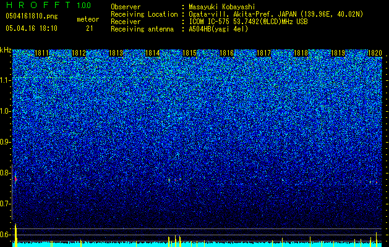Click the 1816 time marker
The height and width of the screenshot is (247, 389).
pos(227,53)
